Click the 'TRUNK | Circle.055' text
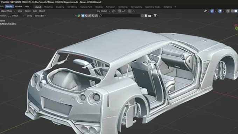Screen dimensions: 238x134 tap(8, 24)
